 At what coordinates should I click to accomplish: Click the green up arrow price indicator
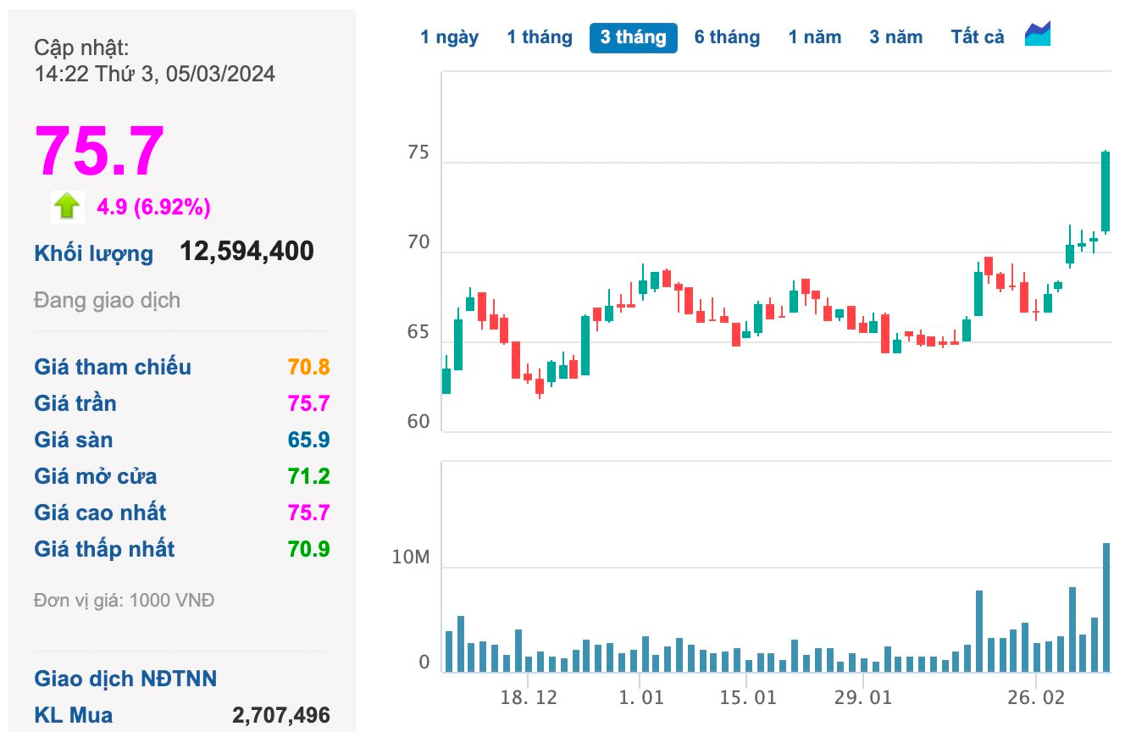click(66, 206)
